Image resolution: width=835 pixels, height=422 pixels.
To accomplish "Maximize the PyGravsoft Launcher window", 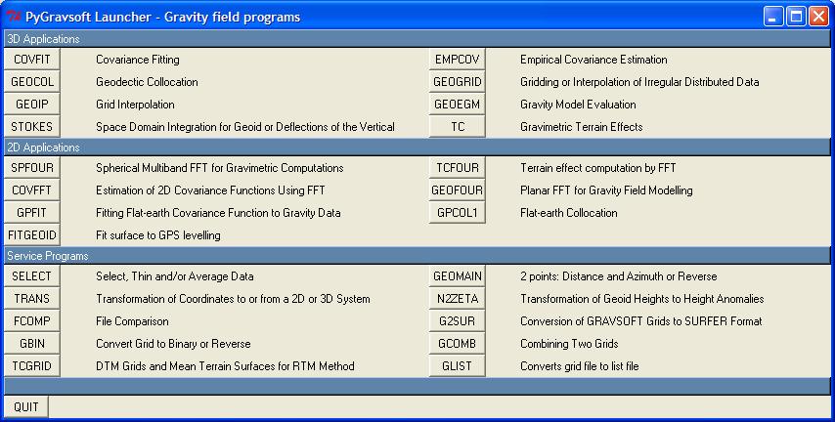I will point(796,17).
